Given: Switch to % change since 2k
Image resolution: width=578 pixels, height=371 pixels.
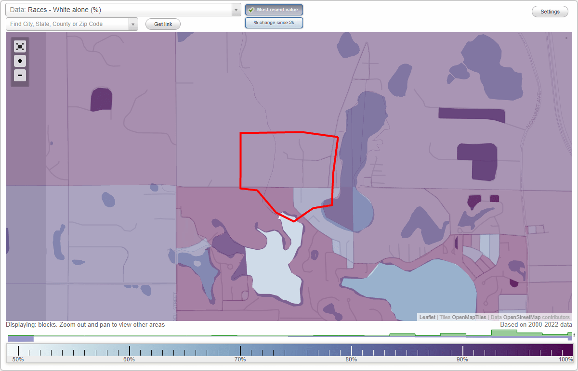Looking at the screenshot, I should point(274,23).
